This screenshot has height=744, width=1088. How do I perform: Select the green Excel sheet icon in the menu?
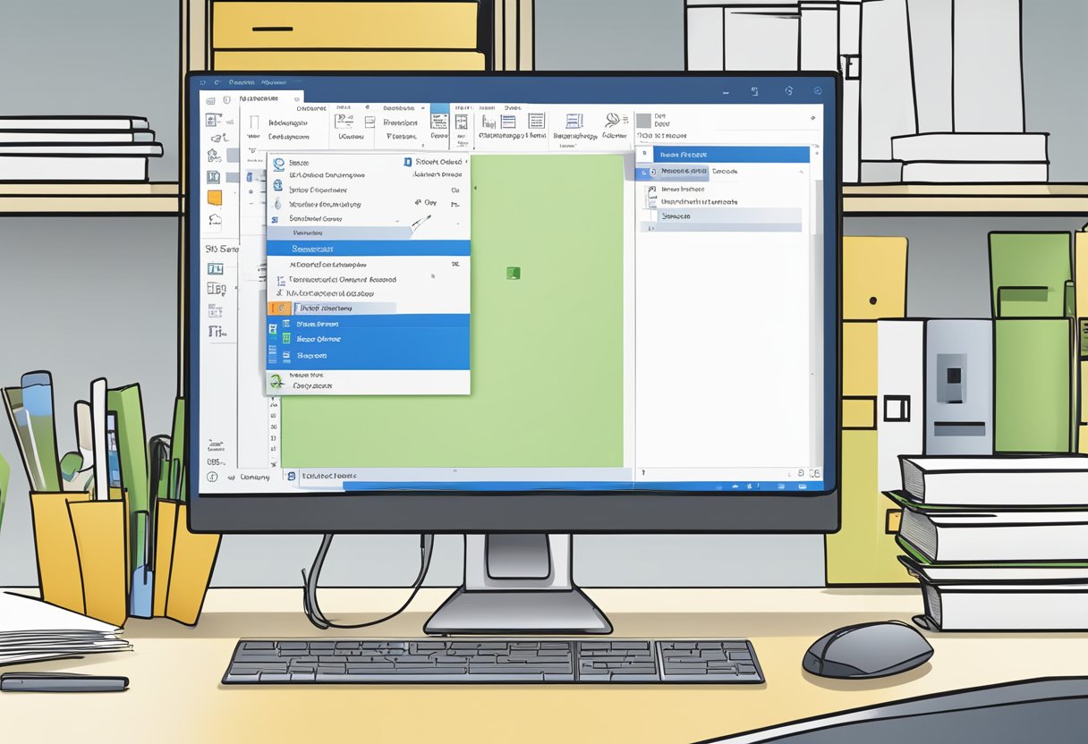pos(285,339)
